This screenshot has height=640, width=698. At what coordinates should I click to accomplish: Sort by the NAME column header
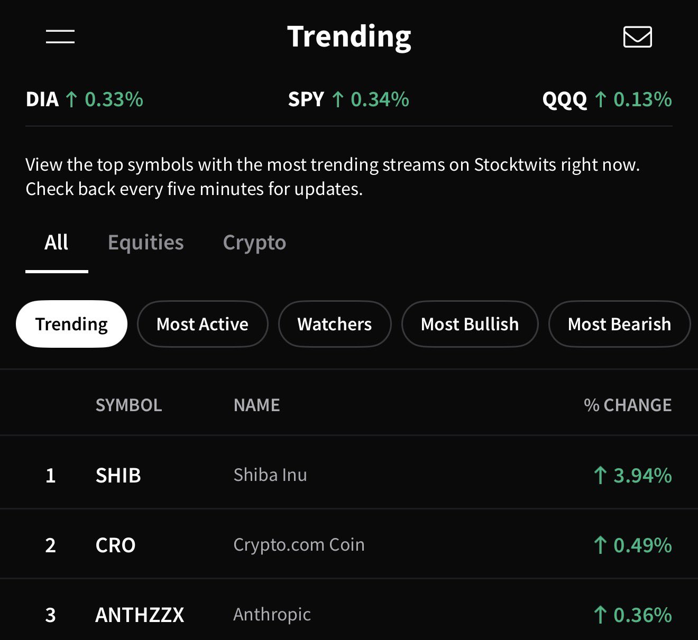[257, 405]
